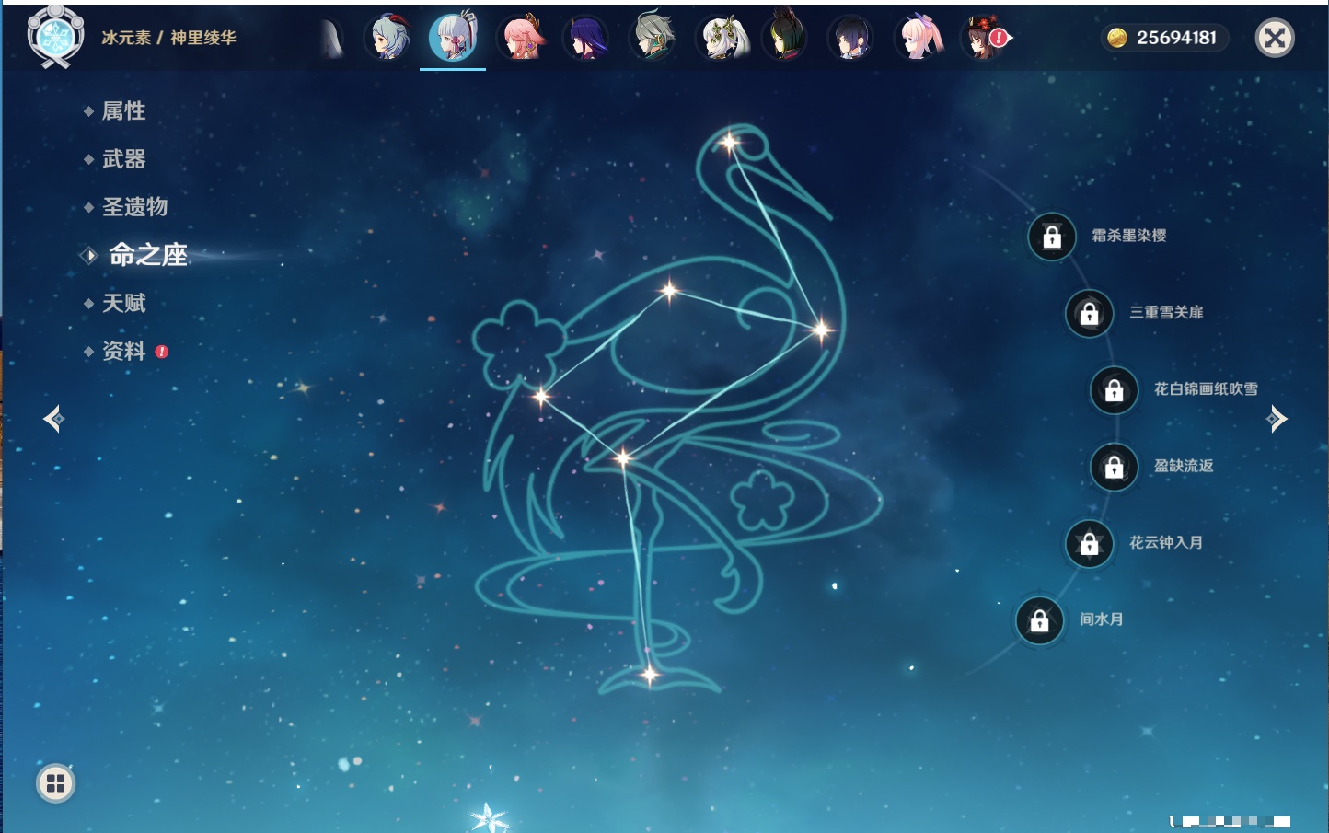
Task: Switch to Yae Miko's pink-haired portrait
Action: pyautogui.click(x=521, y=38)
